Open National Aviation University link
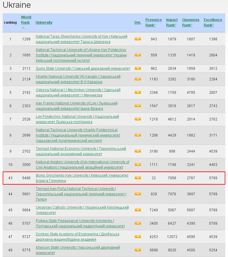 tap(83, 165)
